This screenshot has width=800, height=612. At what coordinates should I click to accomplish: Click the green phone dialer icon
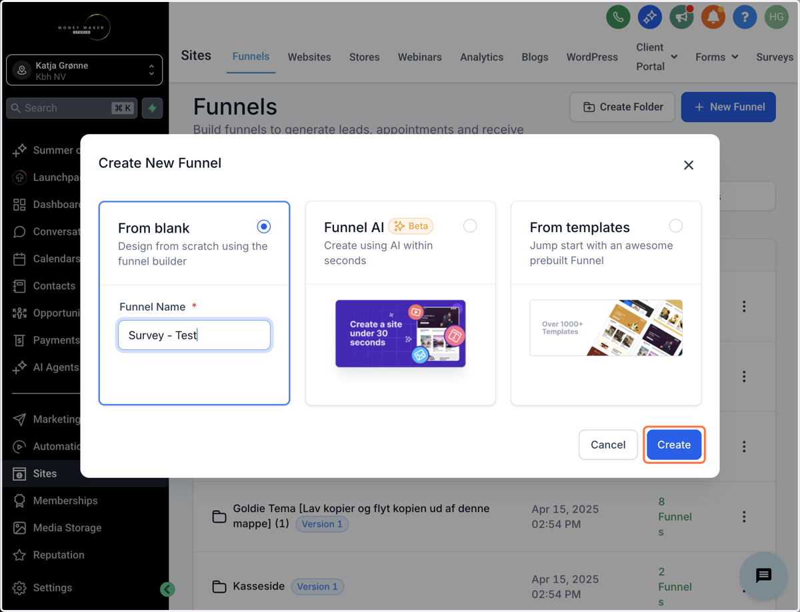point(618,17)
